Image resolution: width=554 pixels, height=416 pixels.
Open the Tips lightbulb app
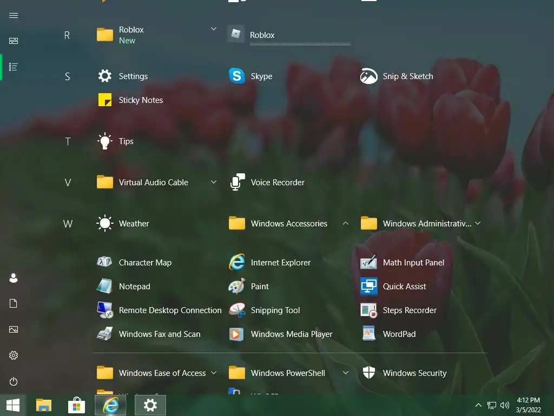(x=116, y=141)
